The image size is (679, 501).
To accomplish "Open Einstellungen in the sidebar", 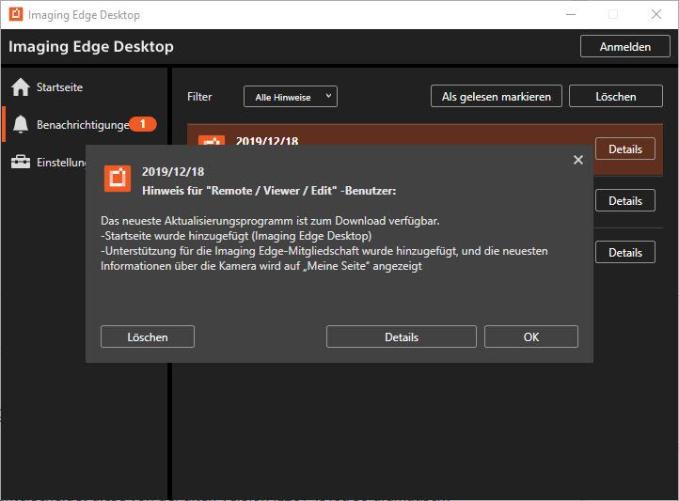I will pos(61,163).
